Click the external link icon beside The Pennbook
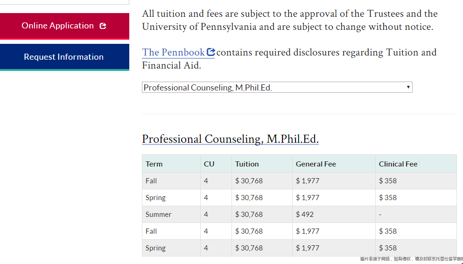Image resolution: width=463 pixels, height=264 pixels. coord(211,52)
